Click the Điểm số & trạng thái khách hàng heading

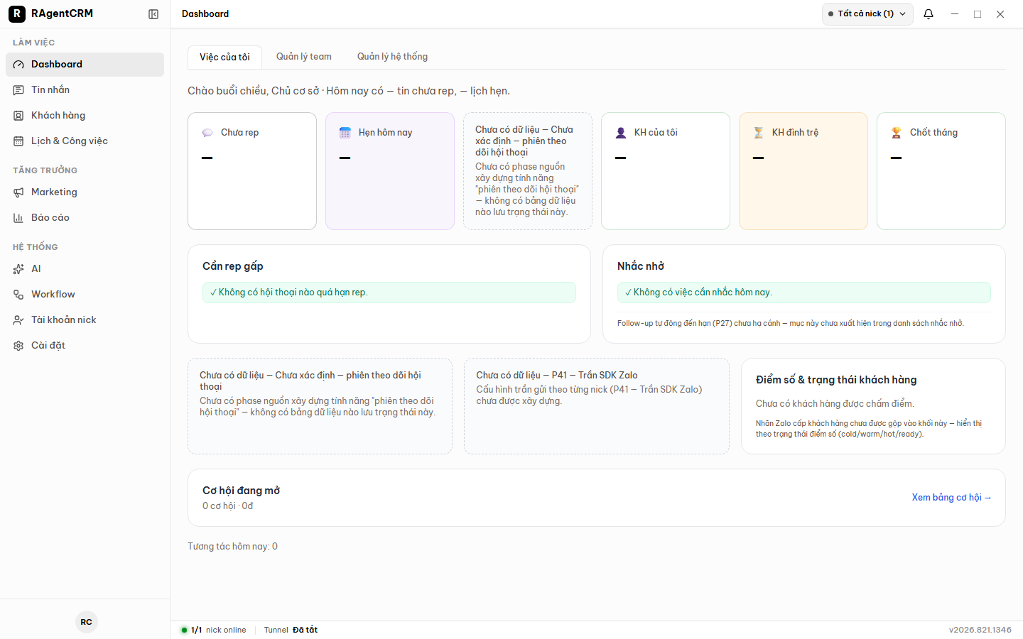[836, 380]
